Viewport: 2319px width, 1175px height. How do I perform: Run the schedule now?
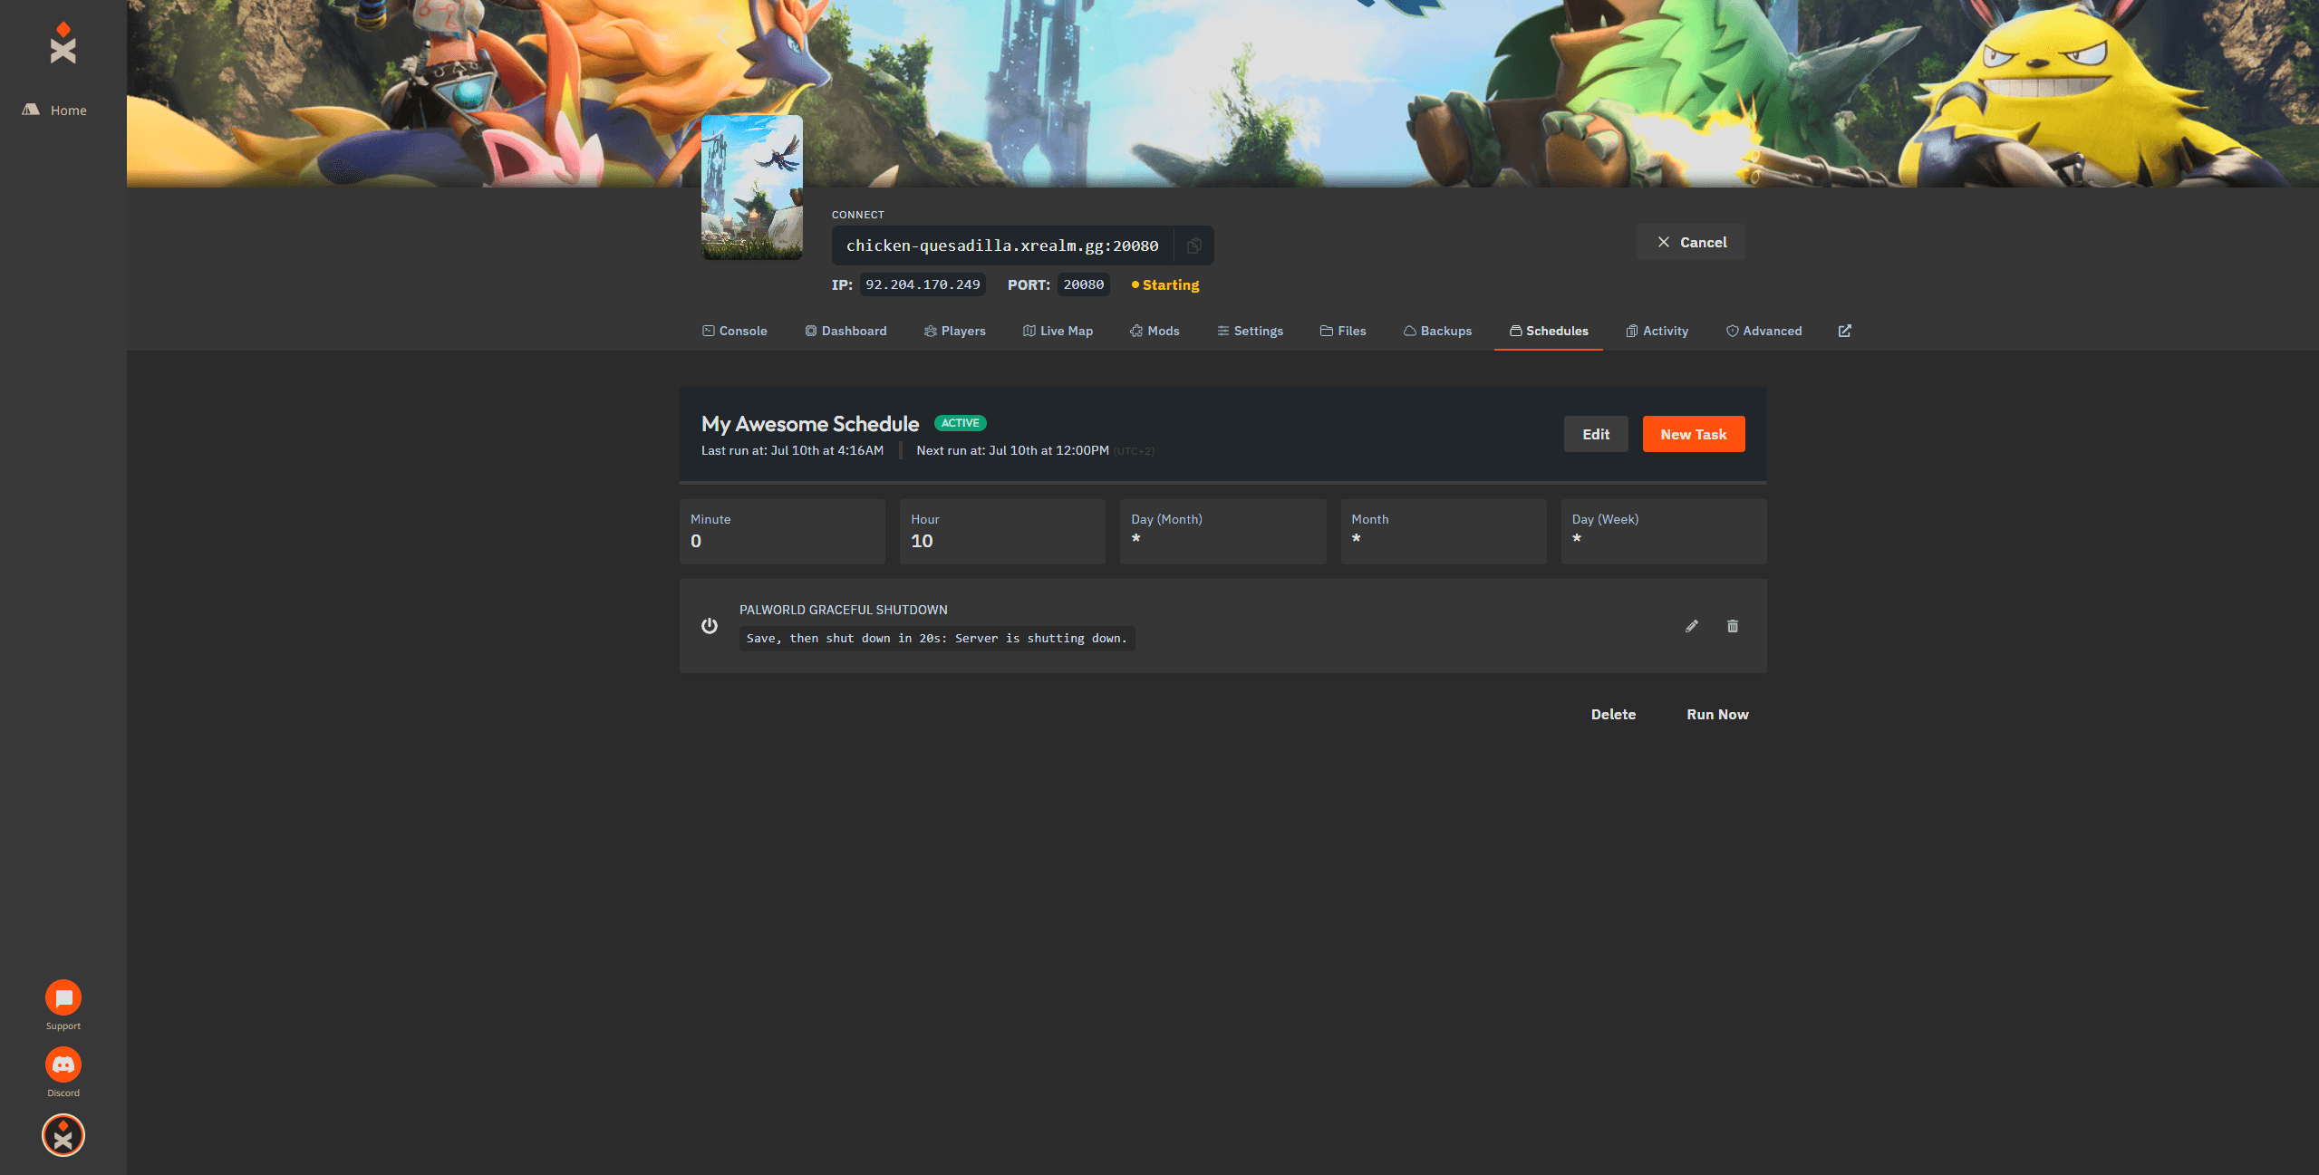1717,714
